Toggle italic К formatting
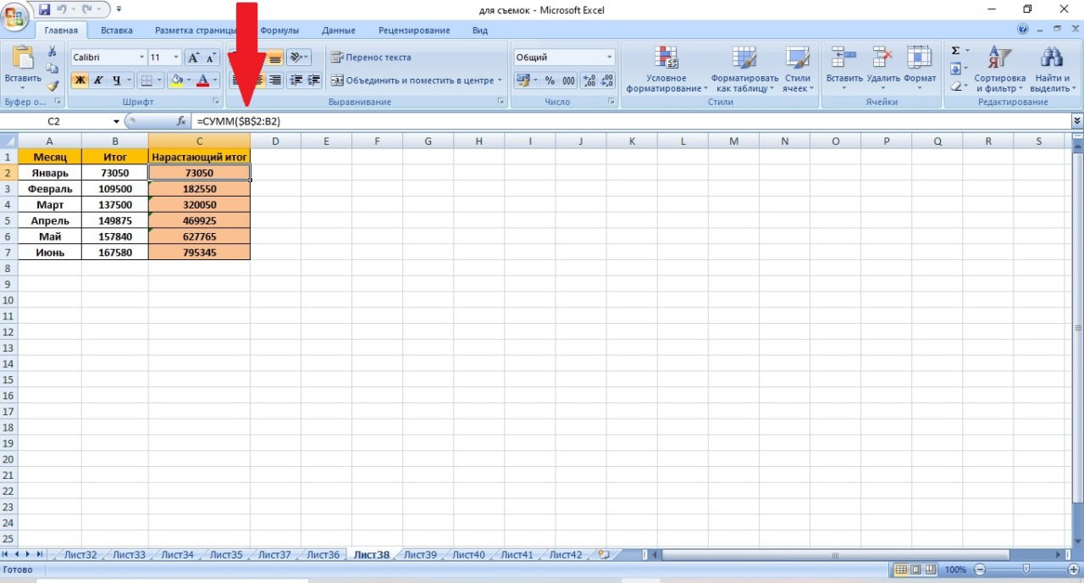This screenshot has height=583, width=1084. tap(98, 81)
